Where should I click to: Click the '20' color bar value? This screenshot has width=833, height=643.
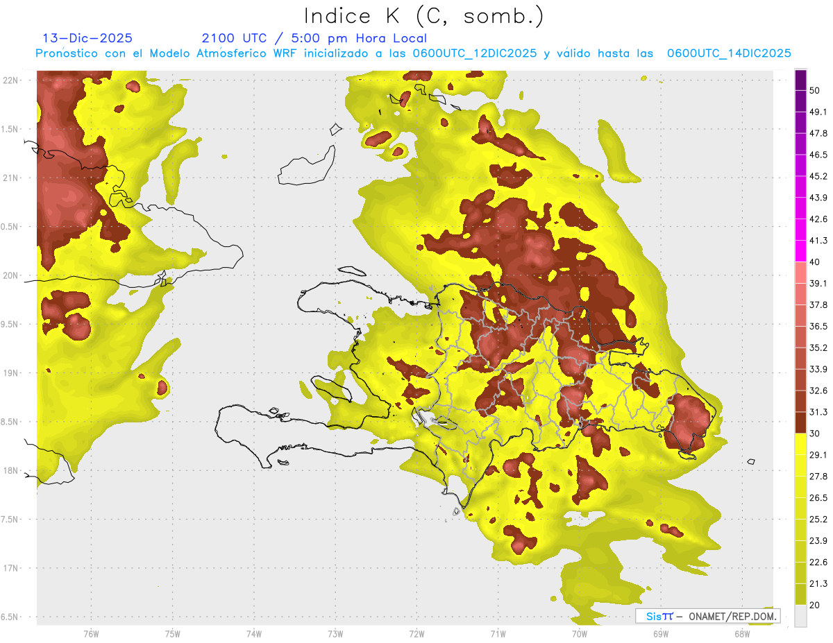pos(815,606)
